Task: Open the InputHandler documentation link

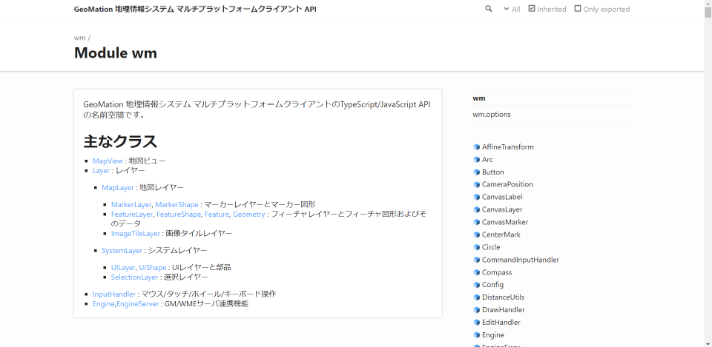Action: pyautogui.click(x=114, y=294)
